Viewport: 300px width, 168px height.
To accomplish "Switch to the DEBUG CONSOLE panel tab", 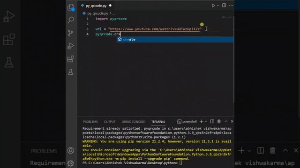I will click(133, 121).
